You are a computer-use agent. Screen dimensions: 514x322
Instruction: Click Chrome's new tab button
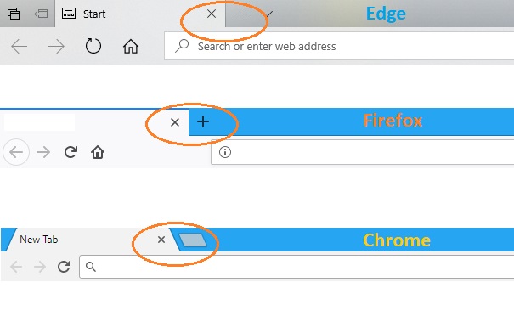click(x=193, y=240)
